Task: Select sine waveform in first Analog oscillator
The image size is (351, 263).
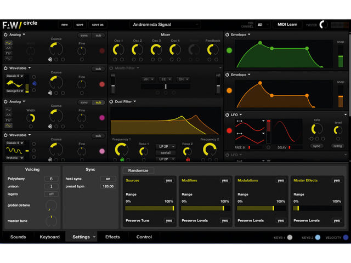Action: [x=8, y=43]
